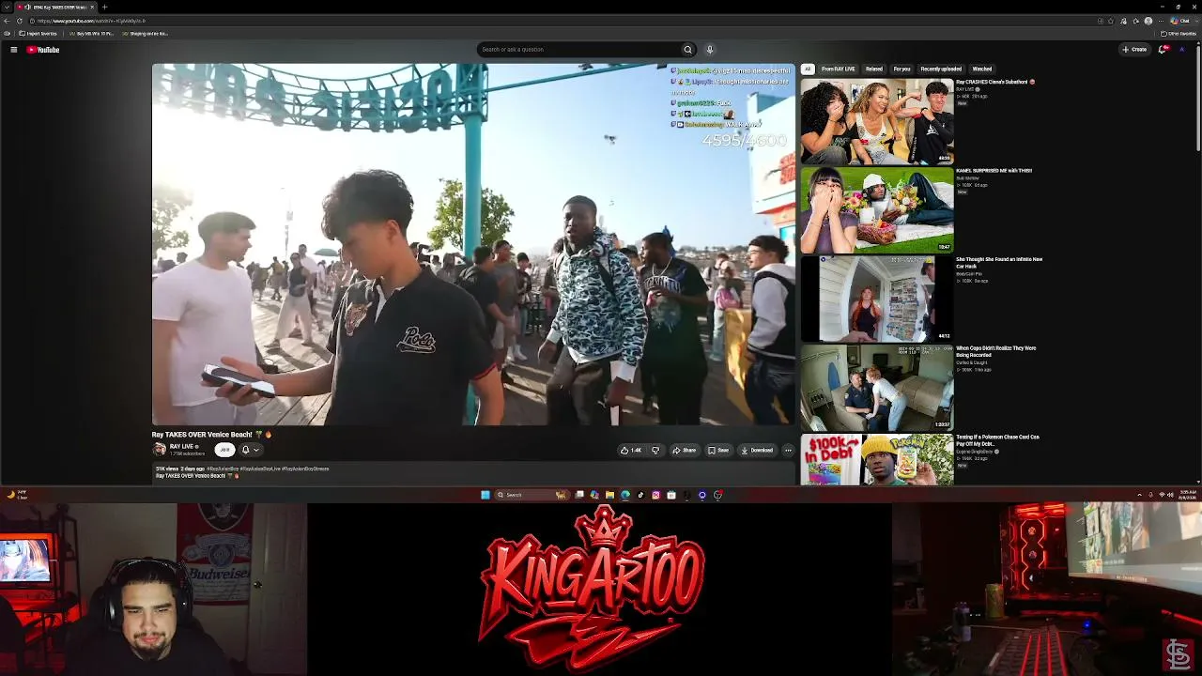Open the Copilot Chat button

click(x=1180, y=21)
